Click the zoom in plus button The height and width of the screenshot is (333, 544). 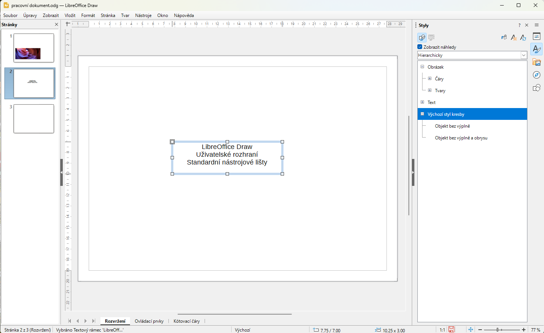pos(524,330)
